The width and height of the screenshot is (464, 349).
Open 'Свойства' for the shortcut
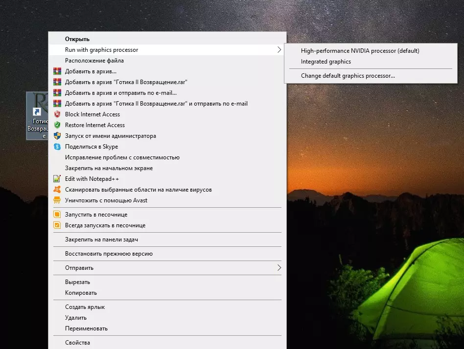[x=167, y=343]
